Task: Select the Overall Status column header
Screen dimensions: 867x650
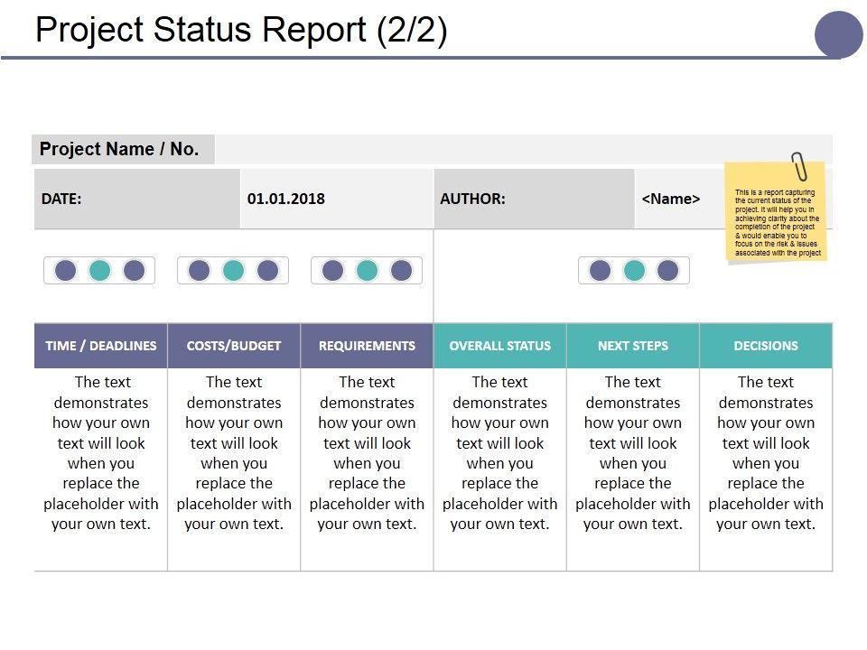Action: [x=499, y=346]
